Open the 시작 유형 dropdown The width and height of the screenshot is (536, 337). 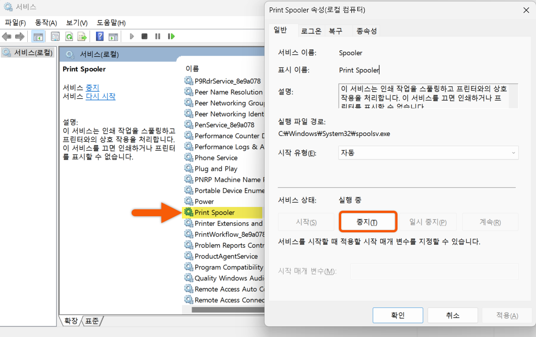(x=512, y=153)
